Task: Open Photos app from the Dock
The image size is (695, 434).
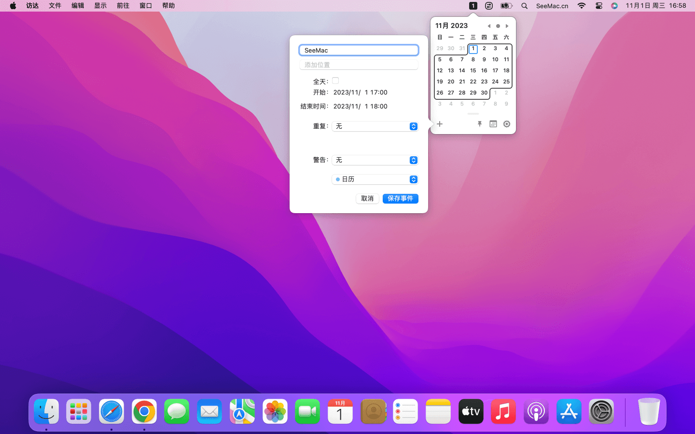Action: (275, 412)
